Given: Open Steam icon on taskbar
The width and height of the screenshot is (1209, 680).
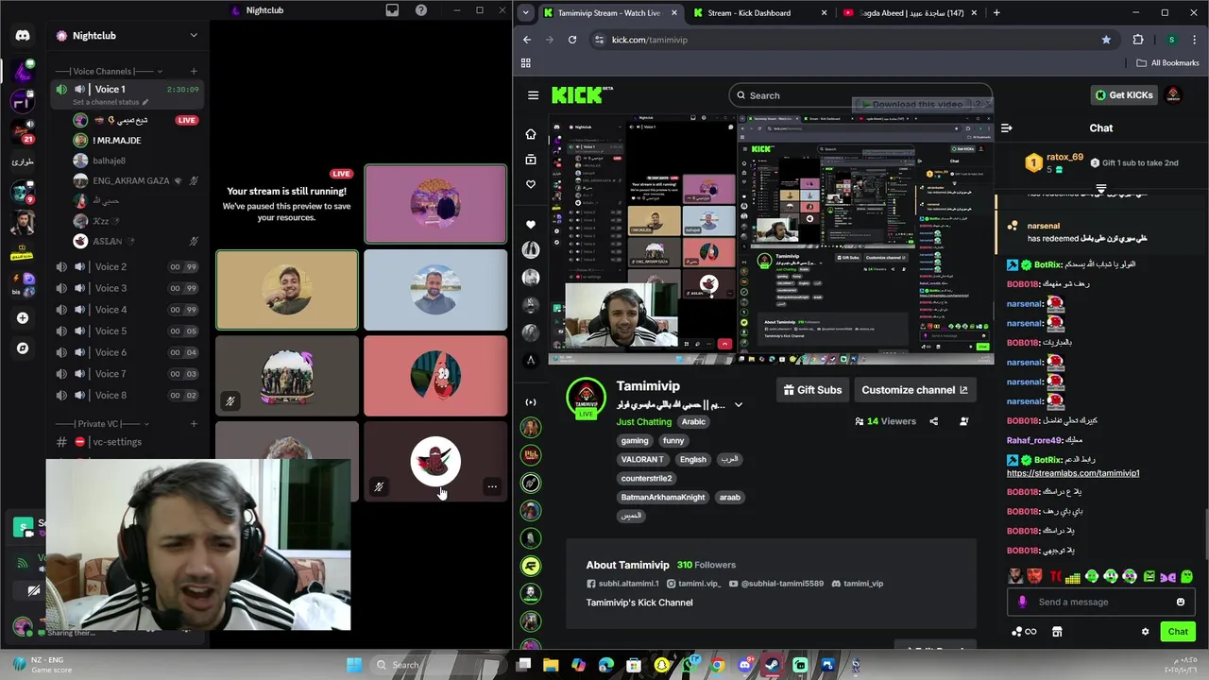Looking at the screenshot, I should point(773,665).
